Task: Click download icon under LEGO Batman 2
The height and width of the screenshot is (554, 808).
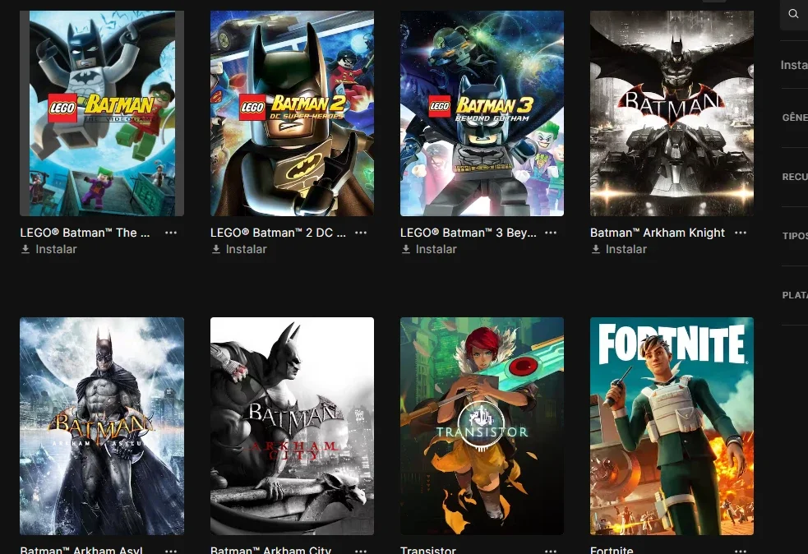Action: pyautogui.click(x=216, y=249)
